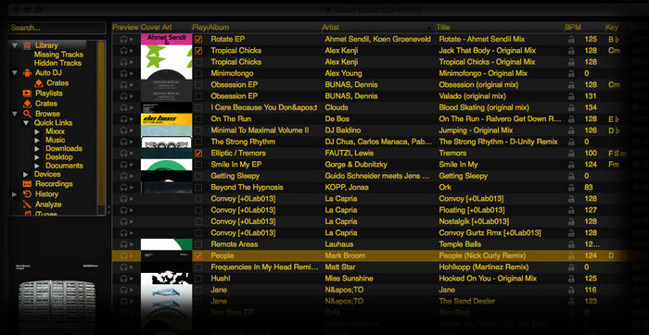Expand the Downloads quick link
Viewport: 649px width, 335px height.
coord(37,149)
